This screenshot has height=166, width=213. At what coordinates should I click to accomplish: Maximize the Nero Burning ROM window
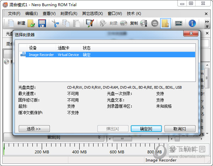[191, 3]
